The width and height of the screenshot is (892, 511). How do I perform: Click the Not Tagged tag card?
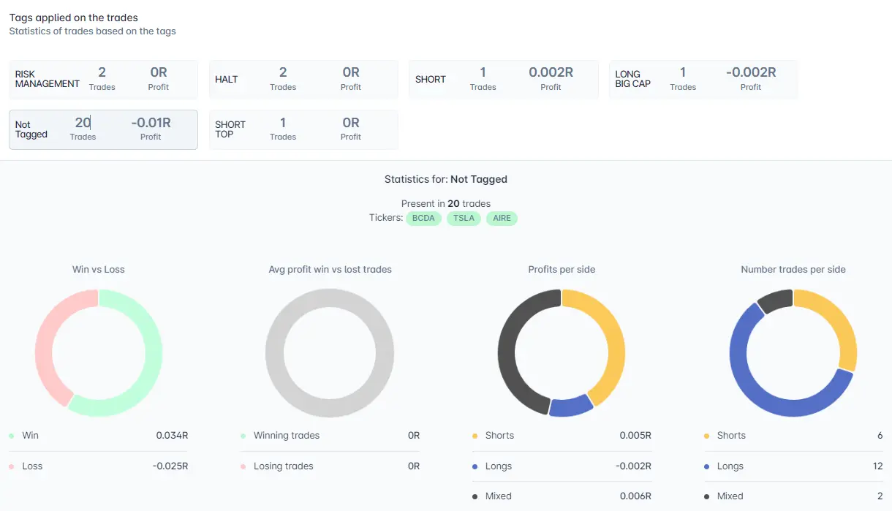pos(103,129)
